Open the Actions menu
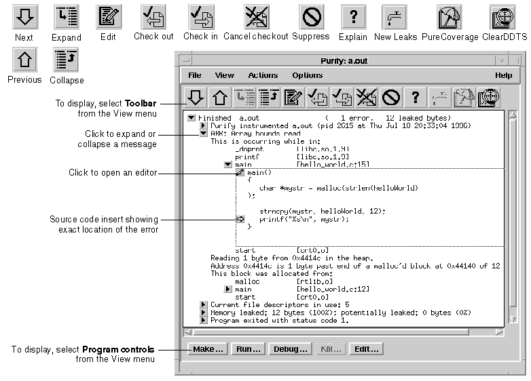Screen dimensions: 531x381 263,75
